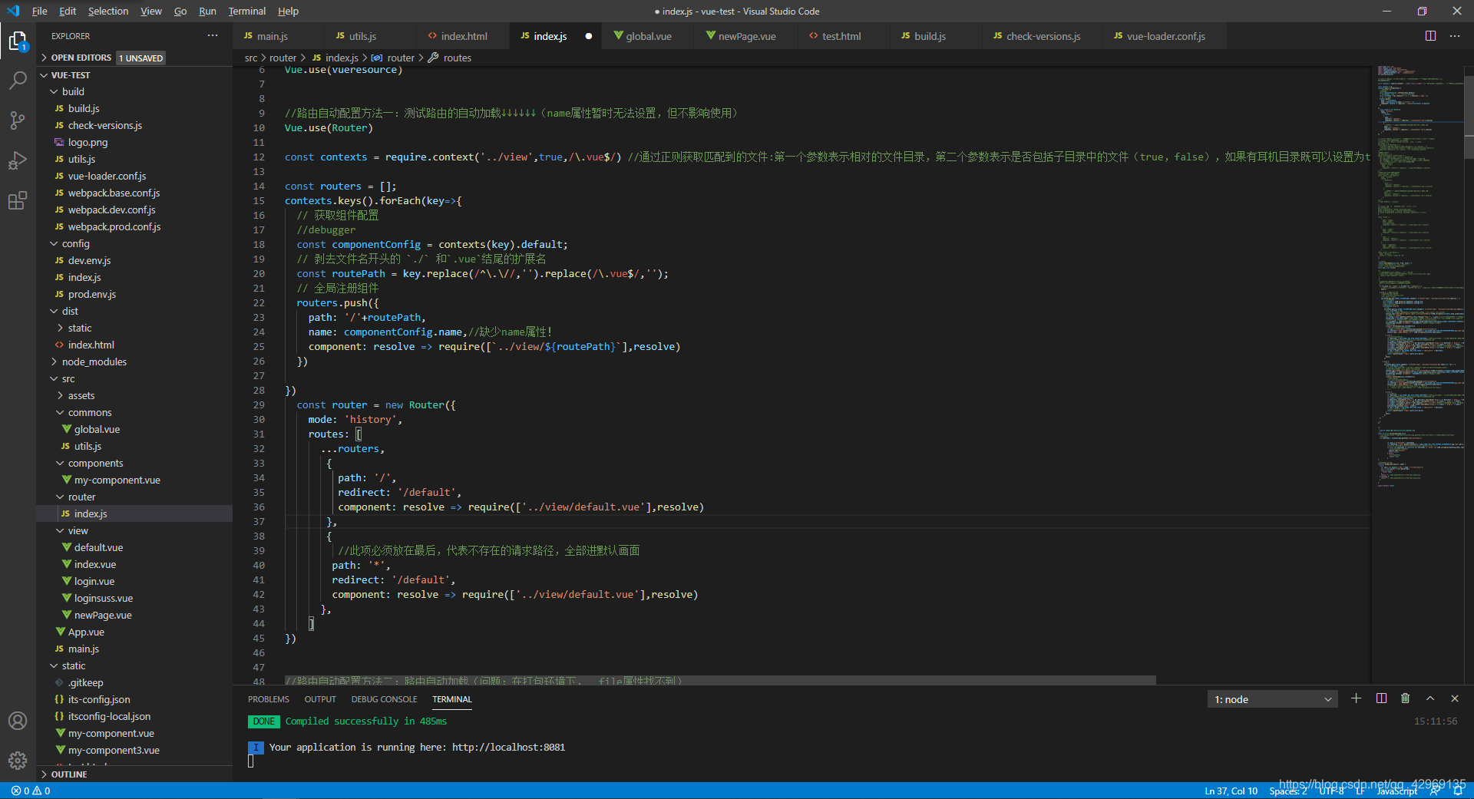
Task: Open the Help menu
Action: click(288, 11)
